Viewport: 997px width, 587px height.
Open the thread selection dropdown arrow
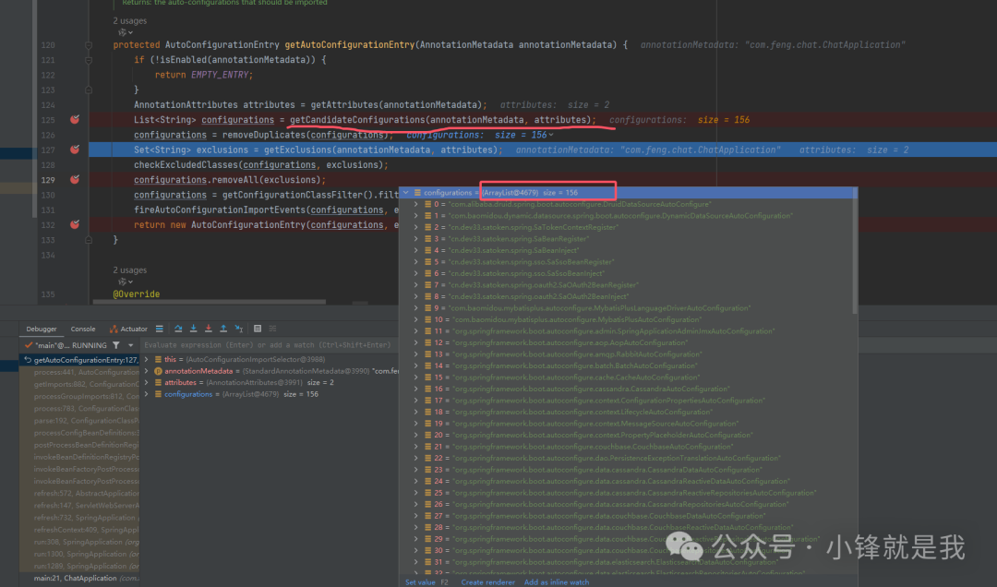131,345
